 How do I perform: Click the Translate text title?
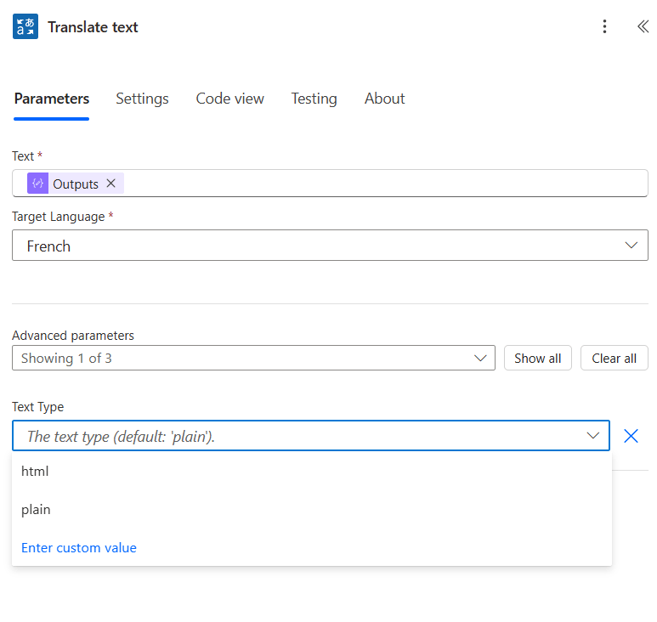[x=93, y=27]
